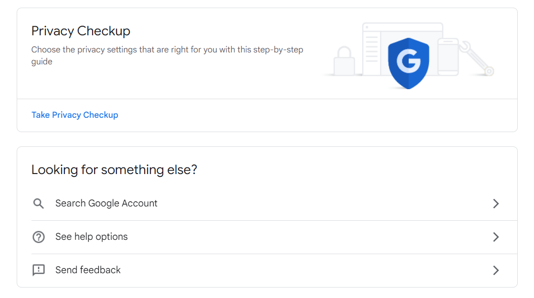Click the Privacy Checkup heading
Image resolution: width=534 pixels, height=298 pixels.
tap(81, 31)
